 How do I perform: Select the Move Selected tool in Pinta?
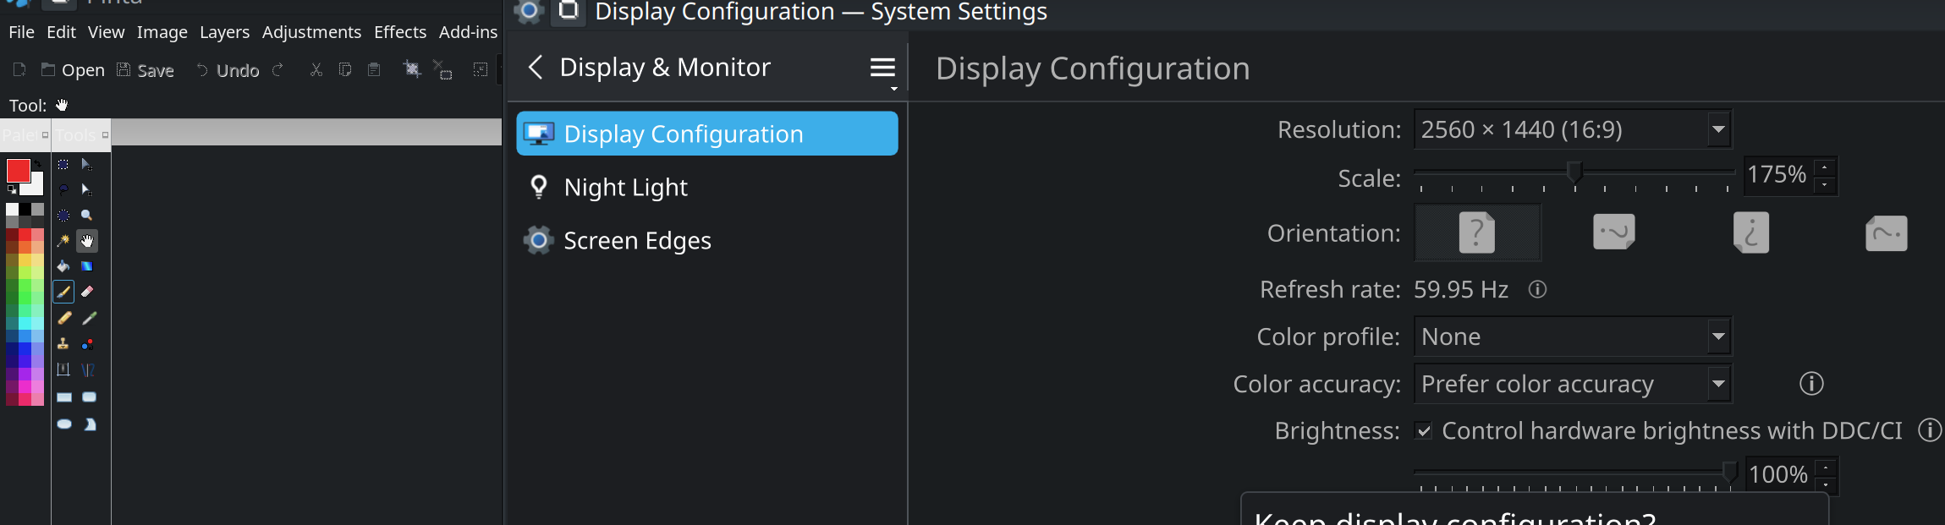pos(87,164)
